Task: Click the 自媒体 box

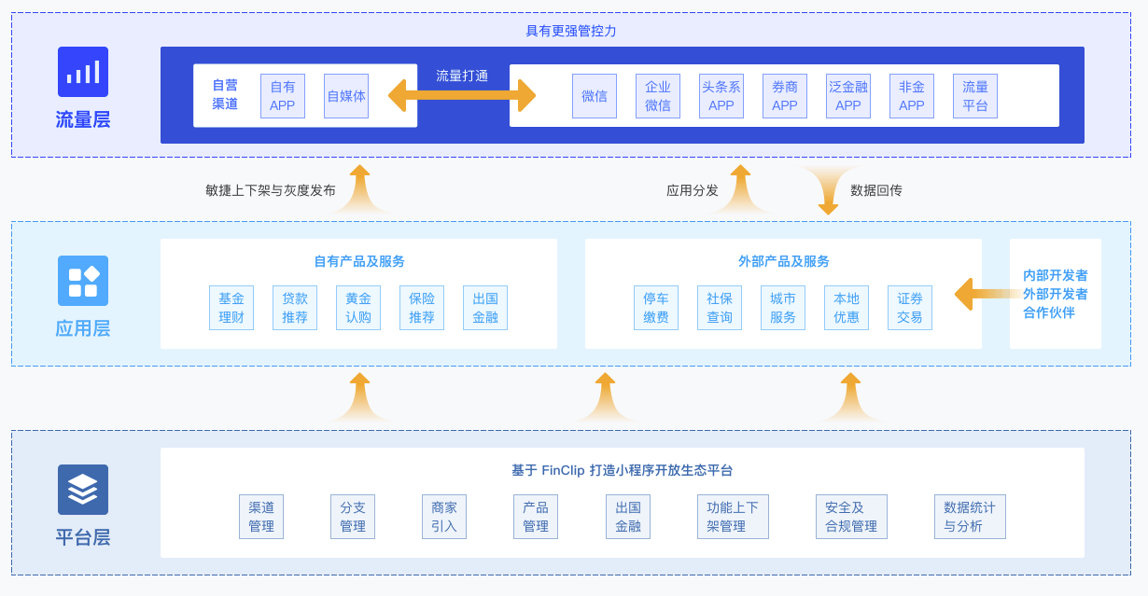Action: [x=346, y=96]
